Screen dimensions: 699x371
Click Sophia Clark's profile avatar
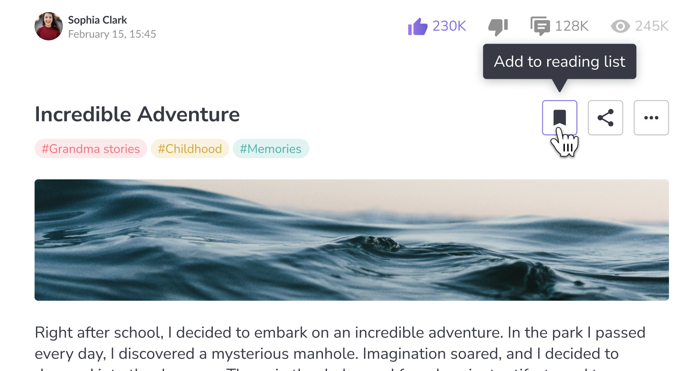[49, 26]
